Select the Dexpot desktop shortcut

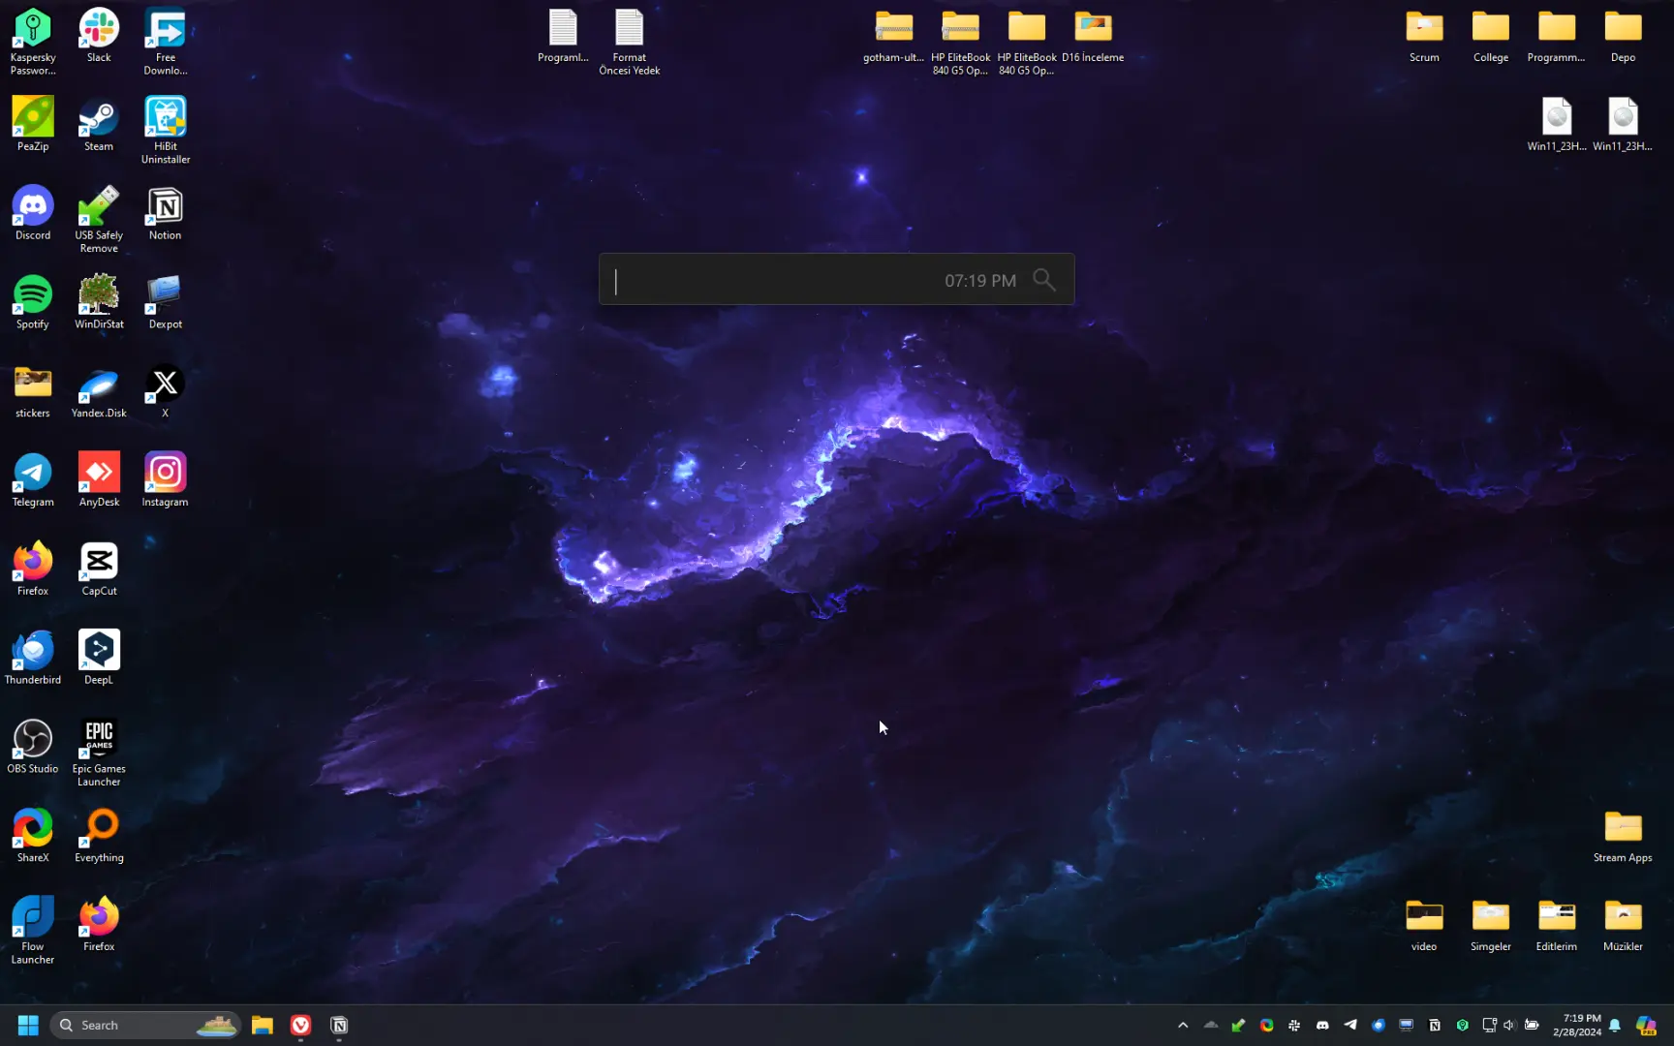[166, 303]
